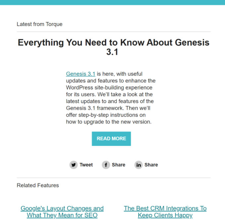Click the LinkedIn round icon

(x=139, y=165)
